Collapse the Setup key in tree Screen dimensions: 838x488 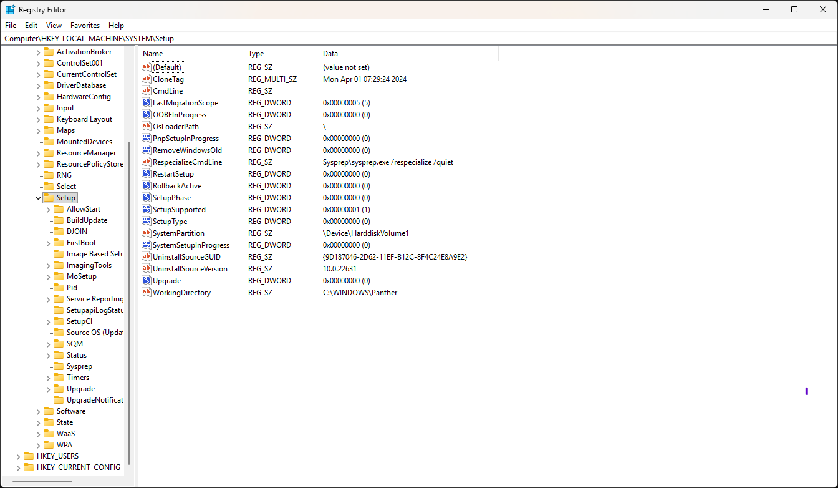(39, 198)
